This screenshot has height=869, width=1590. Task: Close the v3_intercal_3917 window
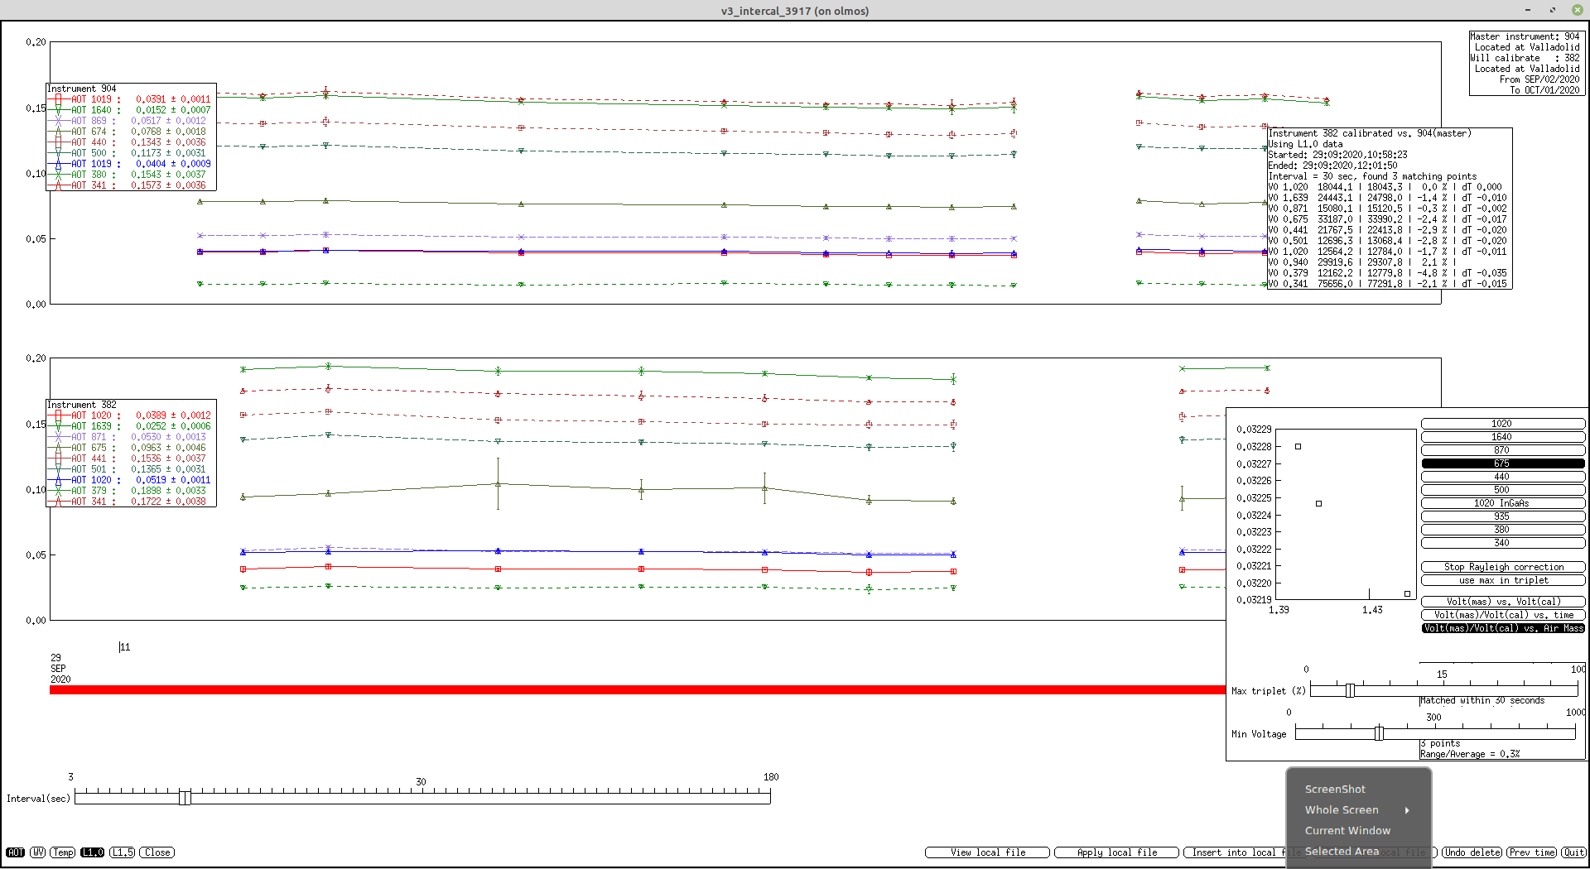(1576, 10)
